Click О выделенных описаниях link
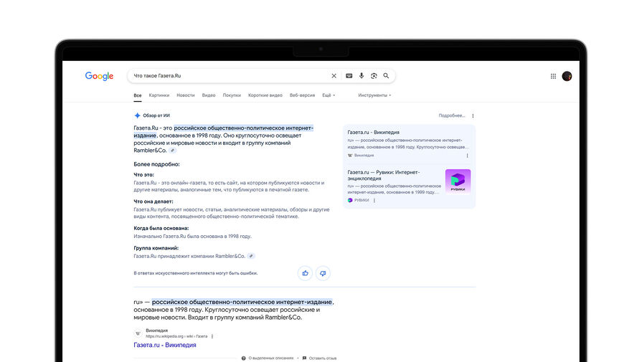This screenshot has height=362, width=642. 270,358
